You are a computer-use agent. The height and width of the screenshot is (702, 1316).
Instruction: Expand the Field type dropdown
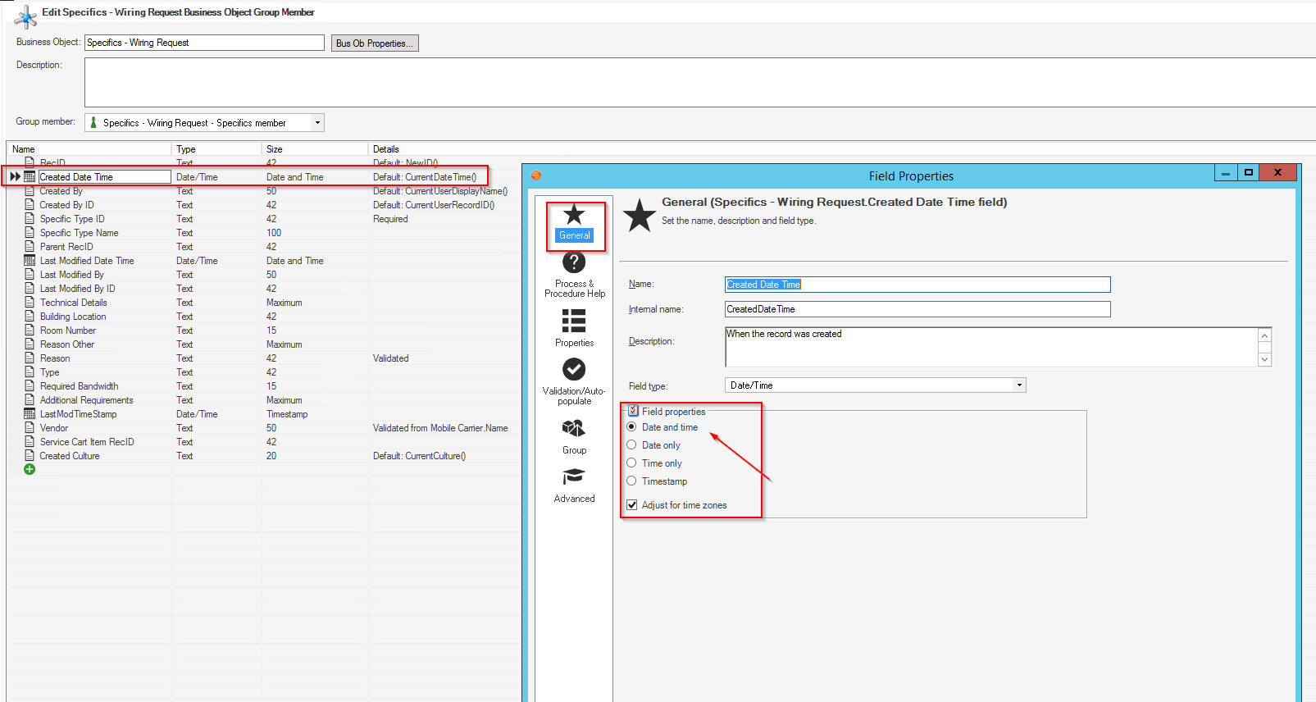(1019, 385)
